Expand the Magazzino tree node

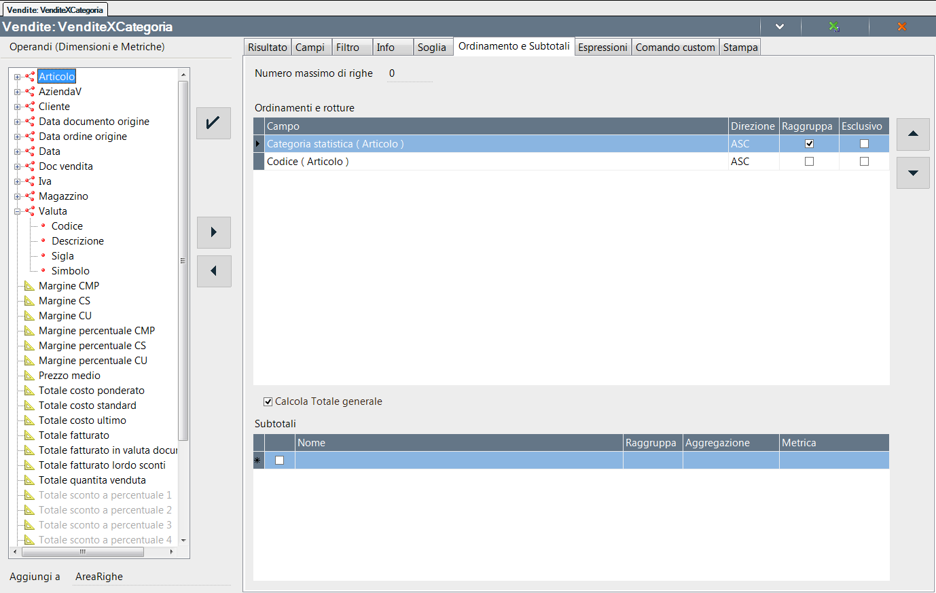tap(18, 196)
